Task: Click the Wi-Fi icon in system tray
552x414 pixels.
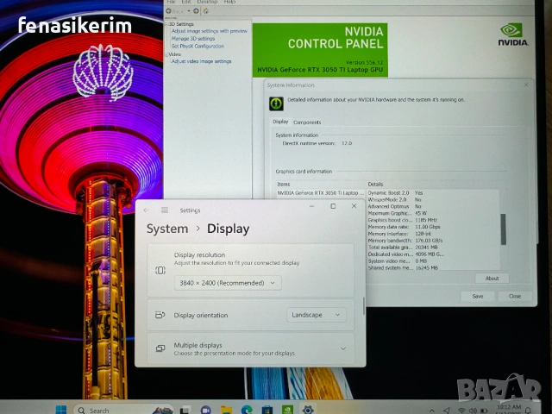Action: pos(461,411)
